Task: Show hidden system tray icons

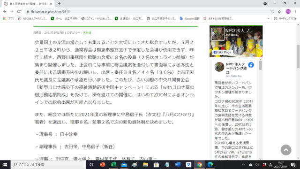Action: 243,165
